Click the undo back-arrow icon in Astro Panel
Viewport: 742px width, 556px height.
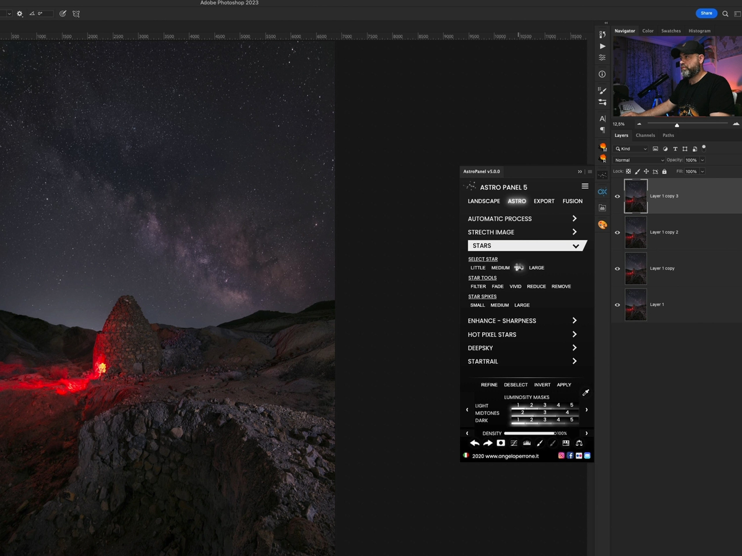474,443
